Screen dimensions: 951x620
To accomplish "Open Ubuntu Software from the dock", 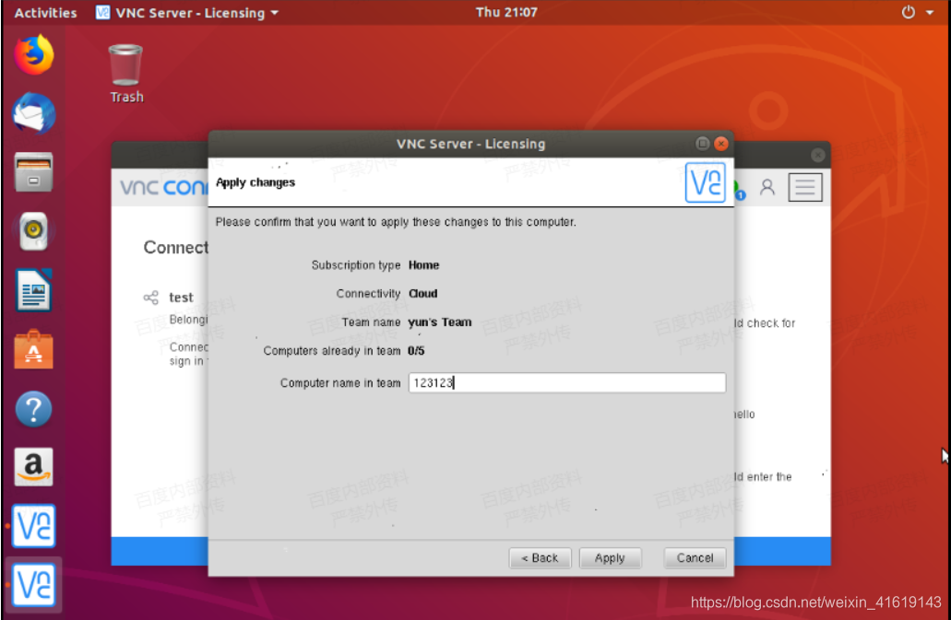I will [x=34, y=349].
